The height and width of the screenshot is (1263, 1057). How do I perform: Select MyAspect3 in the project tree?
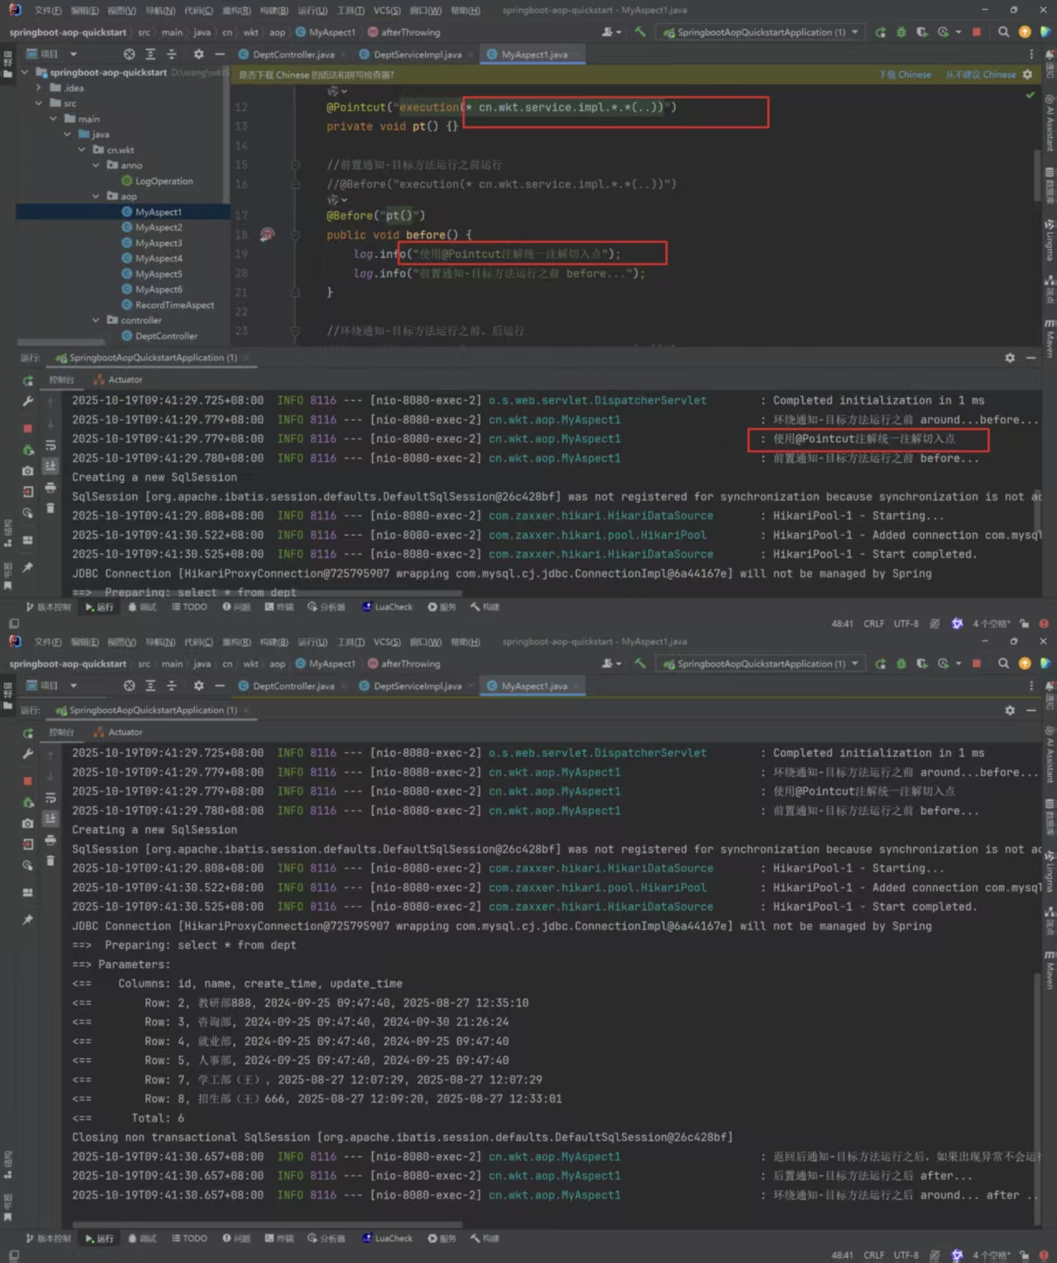click(158, 243)
